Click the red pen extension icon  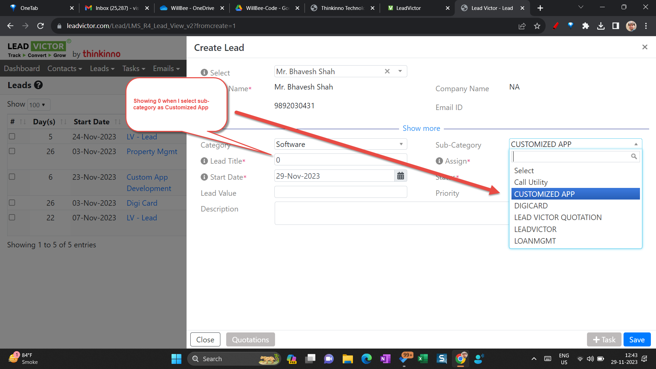[556, 26]
